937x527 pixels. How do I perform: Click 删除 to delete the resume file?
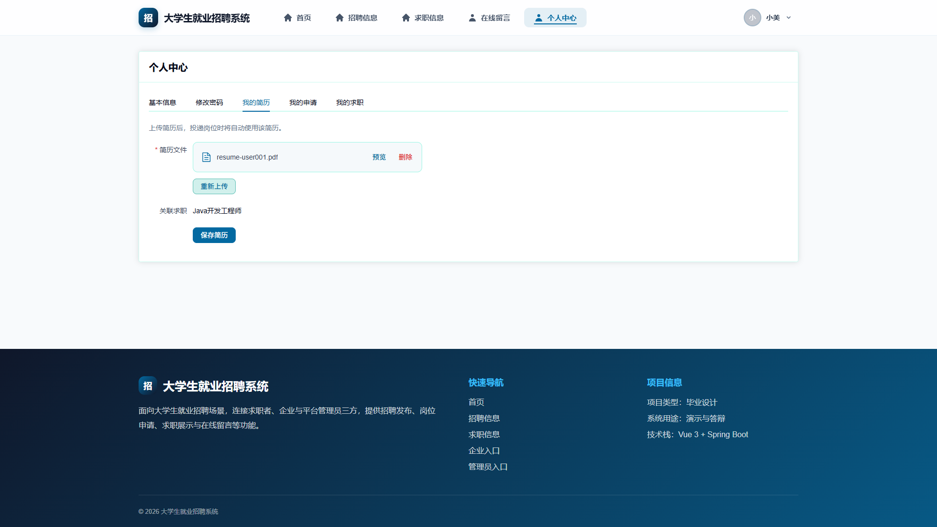coord(406,157)
